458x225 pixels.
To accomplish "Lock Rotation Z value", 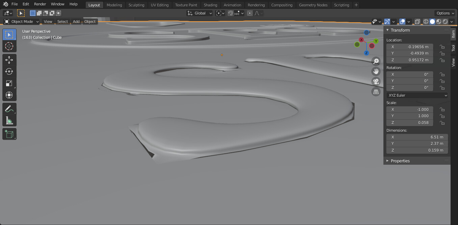I will [x=442, y=88].
